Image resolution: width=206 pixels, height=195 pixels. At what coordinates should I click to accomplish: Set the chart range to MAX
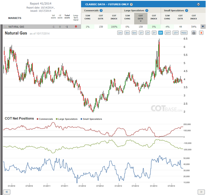(184, 33)
